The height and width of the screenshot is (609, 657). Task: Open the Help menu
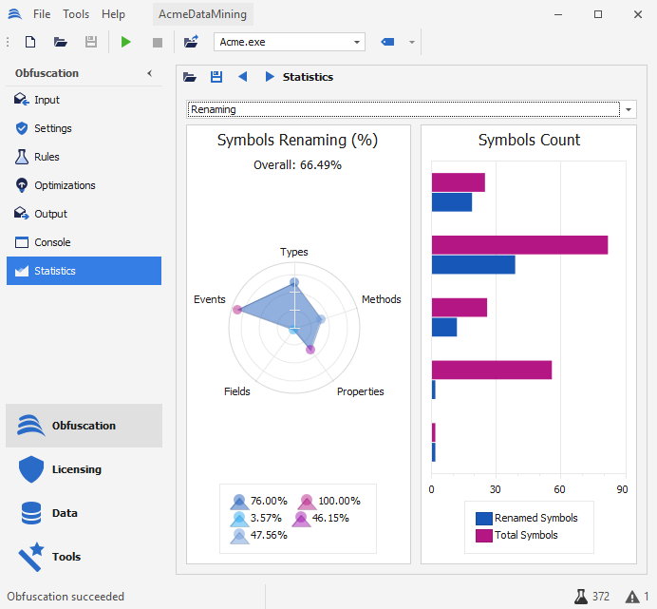pyautogui.click(x=113, y=14)
